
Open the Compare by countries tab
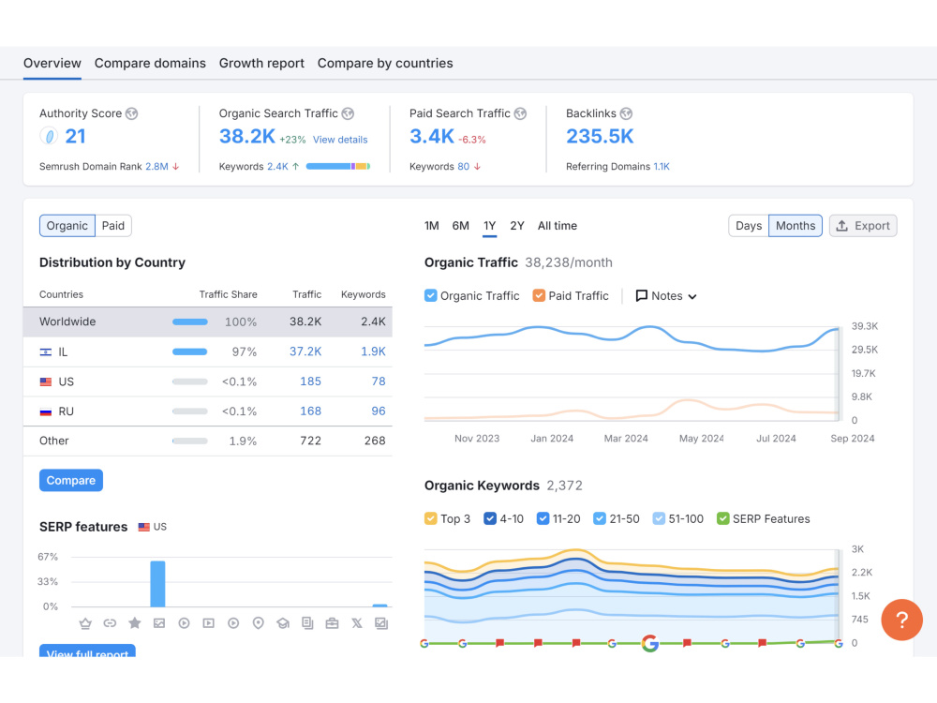(385, 64)
